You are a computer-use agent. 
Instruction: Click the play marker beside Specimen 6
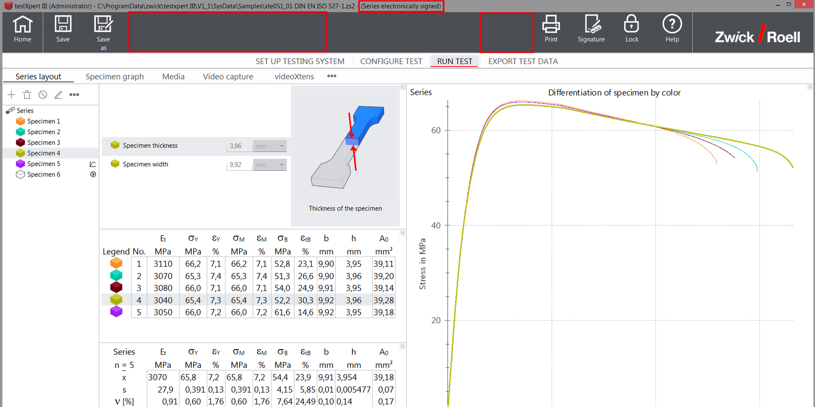93,174
